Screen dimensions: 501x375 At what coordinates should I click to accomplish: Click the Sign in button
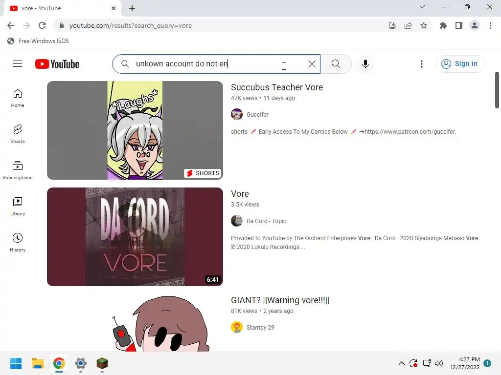(x=460, y=64)
